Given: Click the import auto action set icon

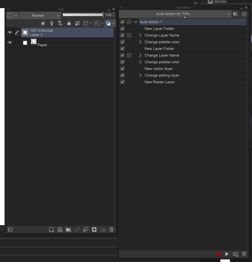Looking at the screenshot, I should (x=244, y=14).
